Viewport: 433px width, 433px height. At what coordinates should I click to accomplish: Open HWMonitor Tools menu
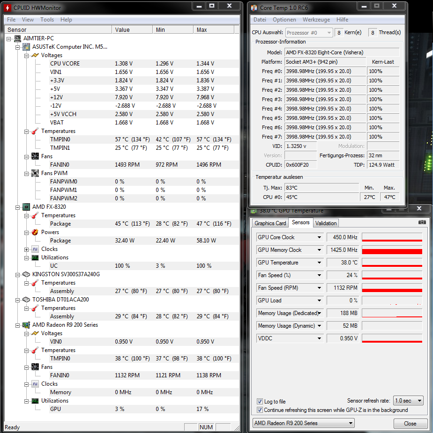[47, 20]
